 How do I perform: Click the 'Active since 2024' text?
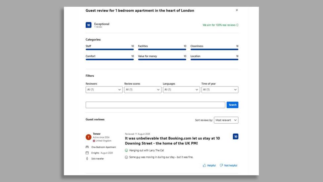click(101, 137)
